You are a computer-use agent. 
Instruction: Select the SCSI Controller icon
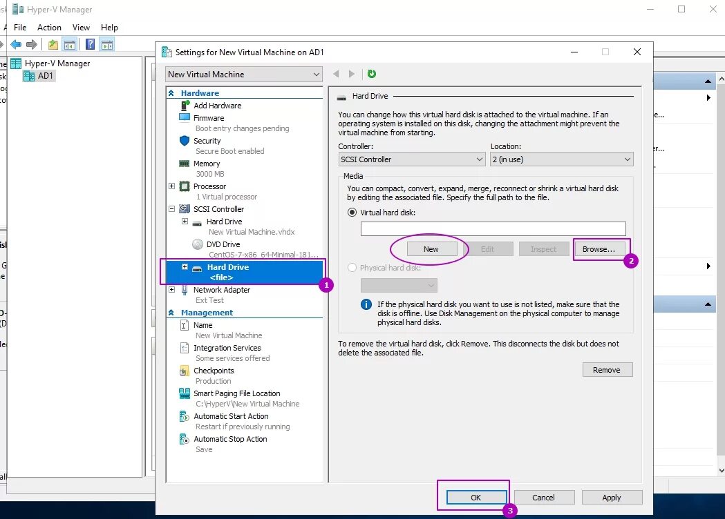coord(185,208)
